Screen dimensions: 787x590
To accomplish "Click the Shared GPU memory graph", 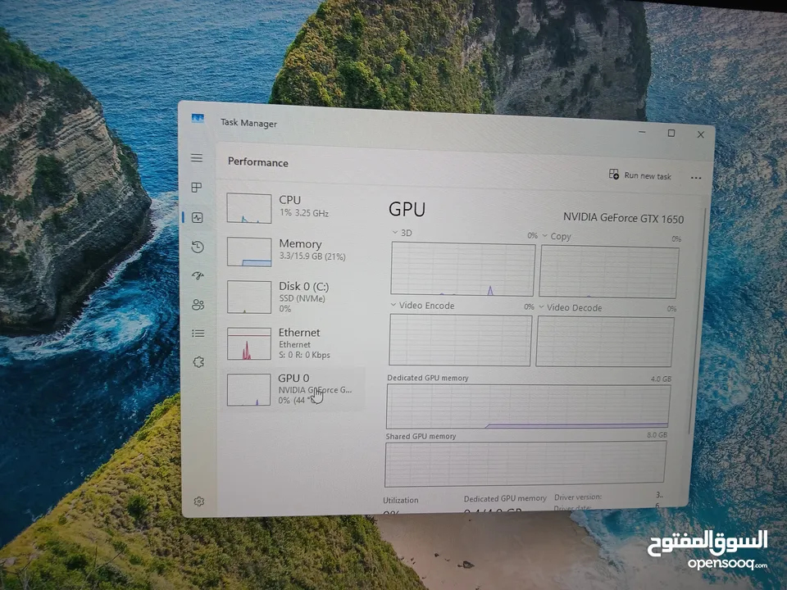I will 525,465.
